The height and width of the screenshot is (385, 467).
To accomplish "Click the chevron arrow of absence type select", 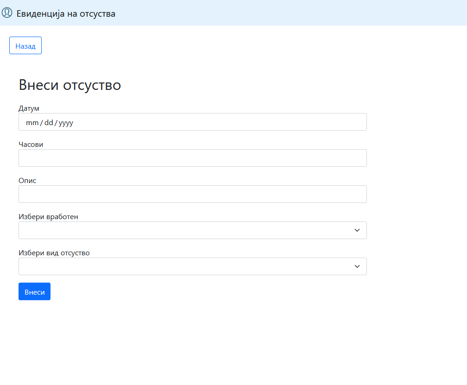I will [357, 267].
